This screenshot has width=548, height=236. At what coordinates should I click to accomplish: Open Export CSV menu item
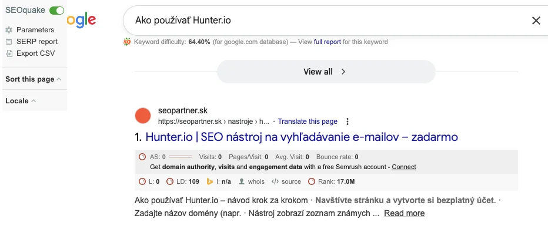point(35,53)
